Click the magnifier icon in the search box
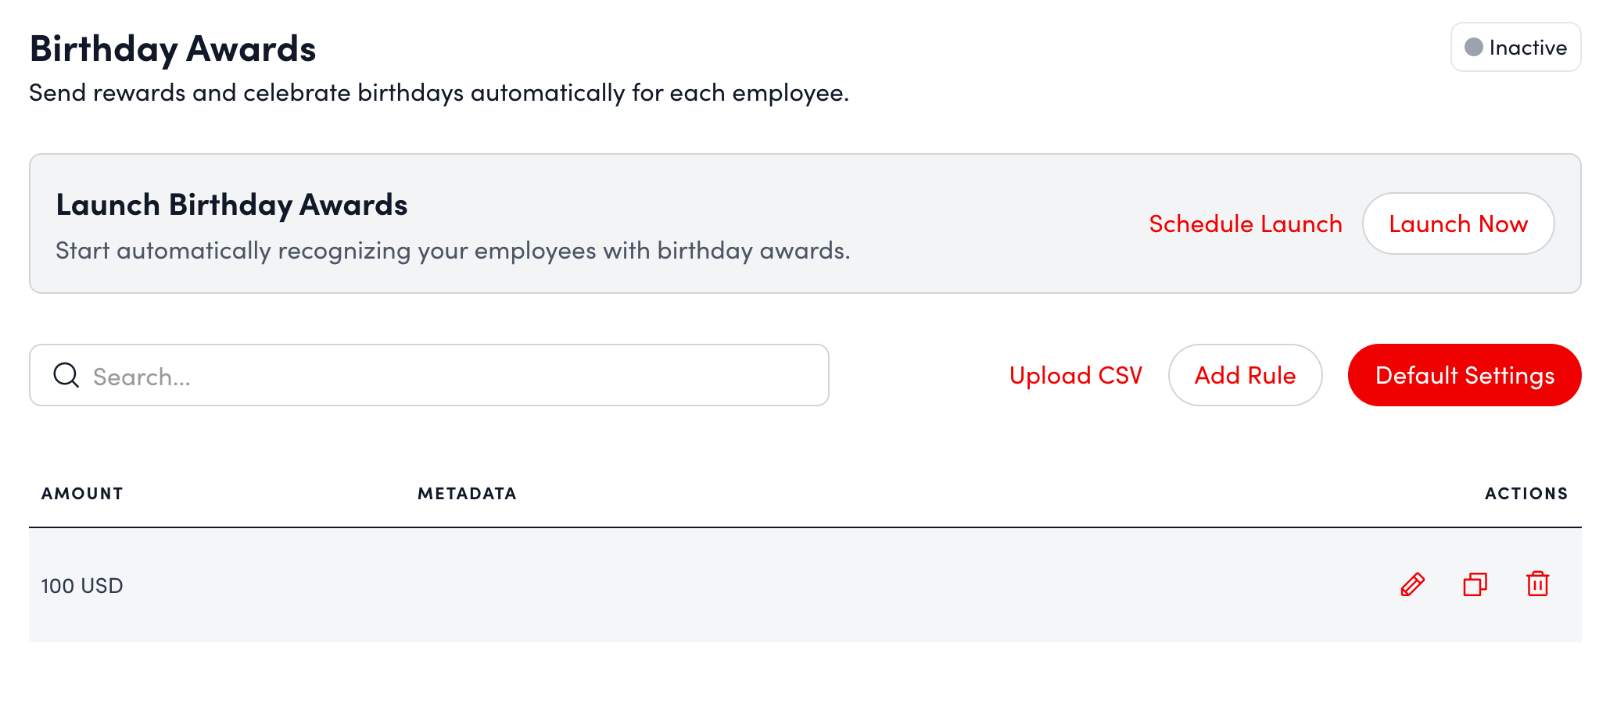This screenshot has width=1617, height=711. coord(66,376)
